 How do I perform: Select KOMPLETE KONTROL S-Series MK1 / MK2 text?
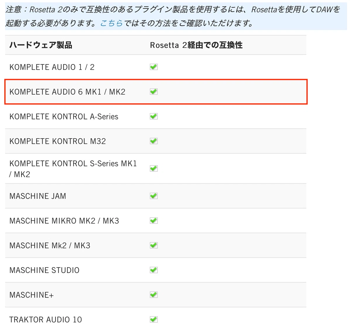coord(73,169)
